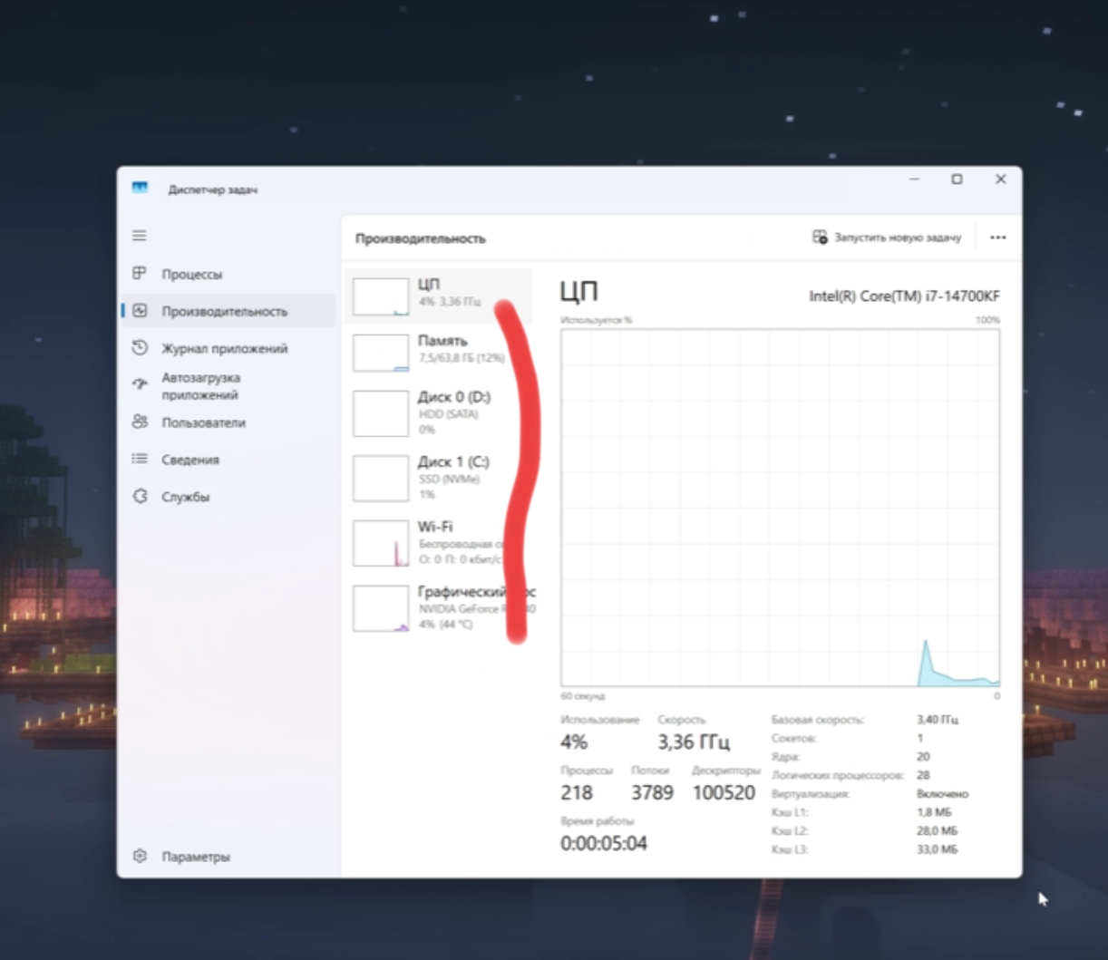Open the Журнал приложений history icon

[x=140, y=347]
